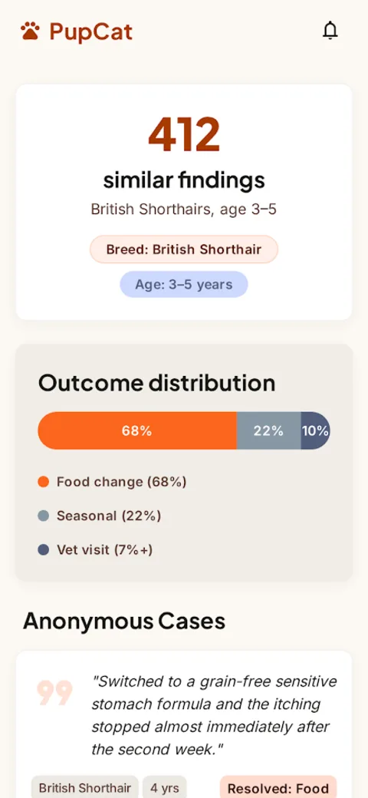Click the 4 yrs tag on case card
The image size is (368, 798).
[165, 788]
